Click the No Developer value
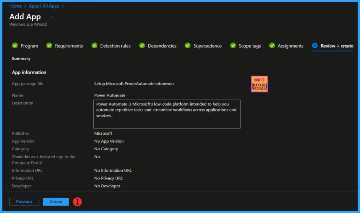 click(107, 186)
